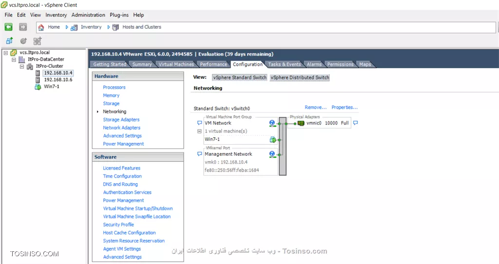Select vSphere Standard Switch view
The image size is (499, 264).
(x=240, y=77)
